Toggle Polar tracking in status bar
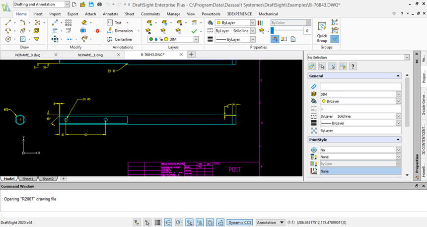Image resolution: width=427 pixels, height=227 pixels. coord(178,223)
